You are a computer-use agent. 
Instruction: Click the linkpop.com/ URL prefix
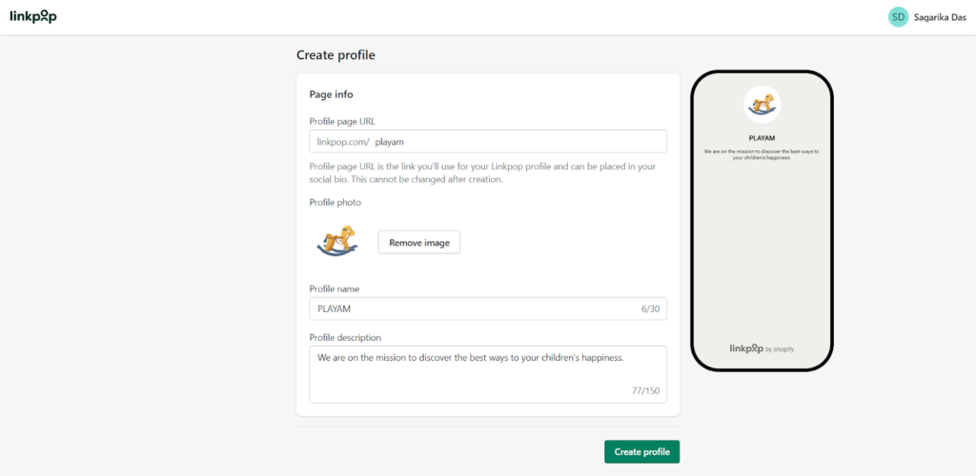[x=343, y=142]
